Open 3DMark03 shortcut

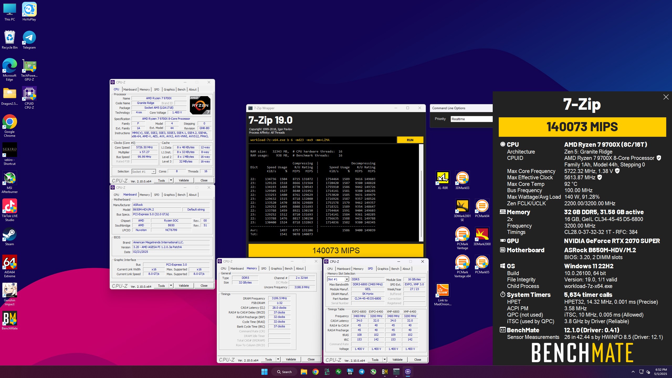[462, 180]
